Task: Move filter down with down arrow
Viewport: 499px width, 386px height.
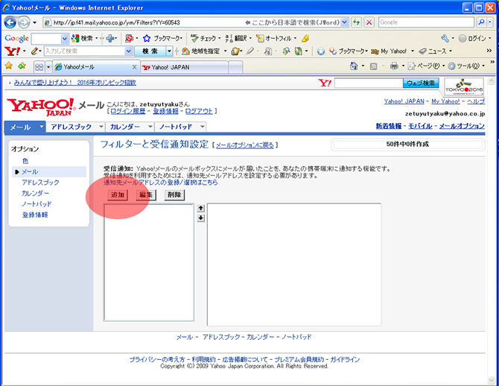Action: (201, 218)
